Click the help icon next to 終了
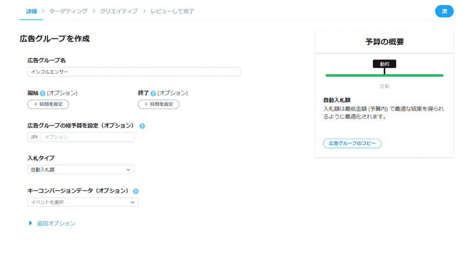The height and width of the screenshot is (258, 474). tap(153, 93)
